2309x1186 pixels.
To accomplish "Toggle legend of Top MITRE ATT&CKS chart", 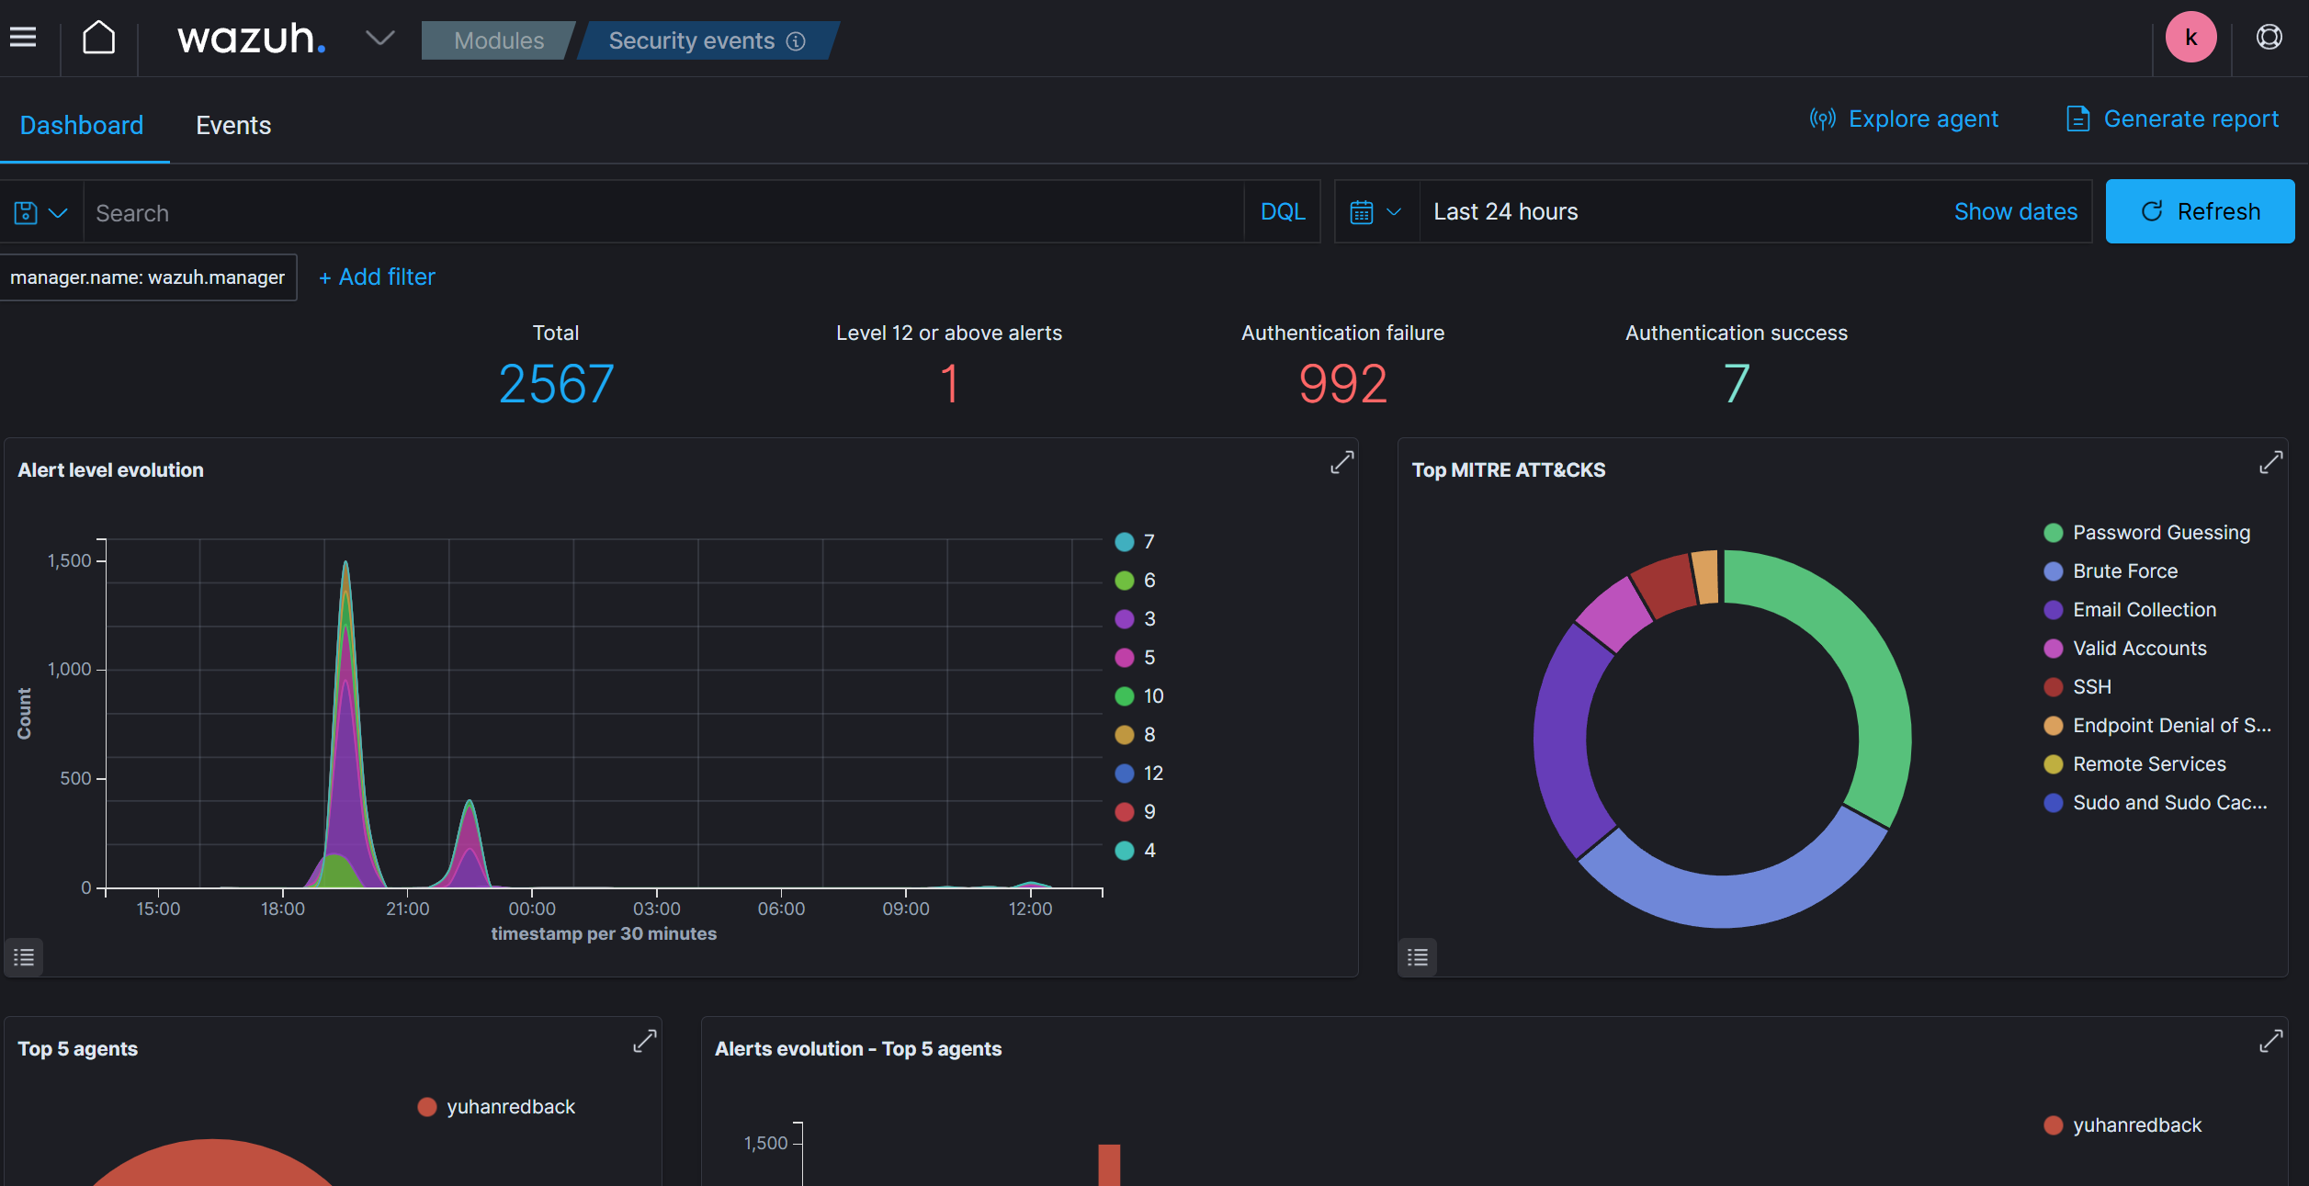I will tap(1418, 957).
